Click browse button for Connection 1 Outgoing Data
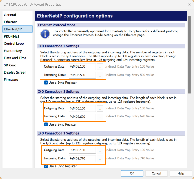 [x=100, y=67]
